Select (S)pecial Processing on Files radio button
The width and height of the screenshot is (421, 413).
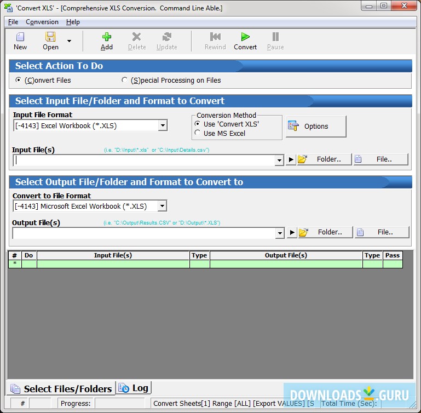coord(124,80)
